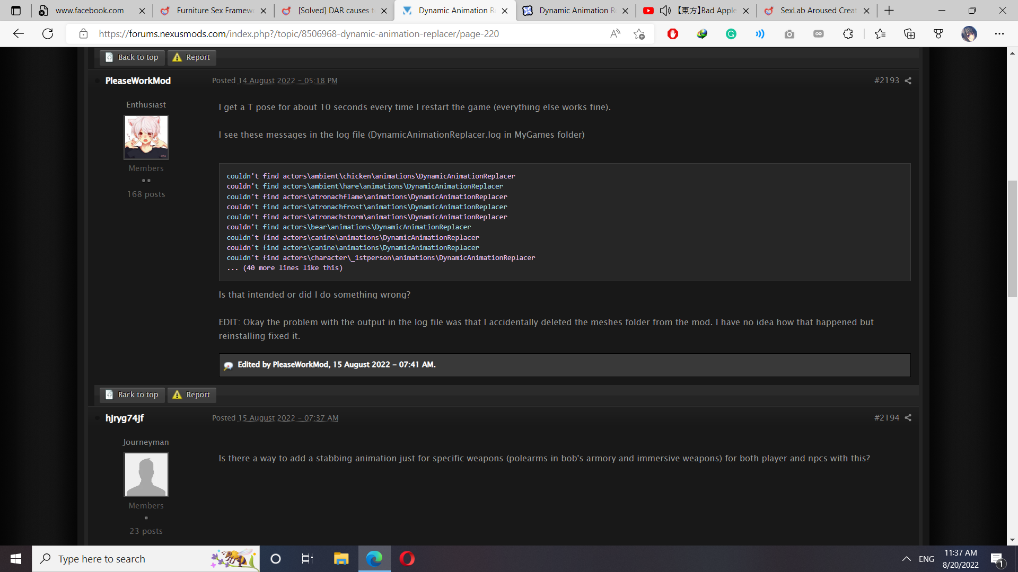Image resolution: width=1018 pixels, height=572 pixels.
Task: Click Back to top under post #2193
Action: point(132,395)
